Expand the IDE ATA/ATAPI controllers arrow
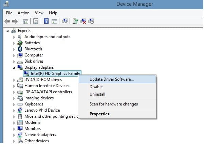 (14, 92)
